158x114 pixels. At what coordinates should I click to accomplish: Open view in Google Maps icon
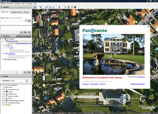pos(72,7)
